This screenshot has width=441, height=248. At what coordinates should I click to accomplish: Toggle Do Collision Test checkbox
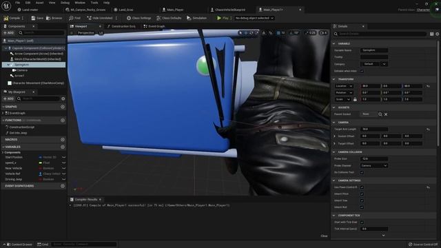362,172
